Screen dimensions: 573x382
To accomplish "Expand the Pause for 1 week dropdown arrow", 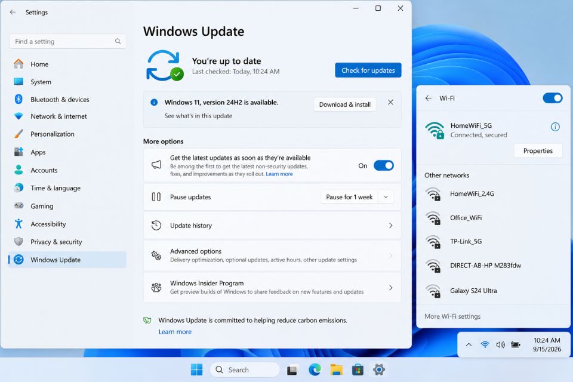I will tap(386, 197).
